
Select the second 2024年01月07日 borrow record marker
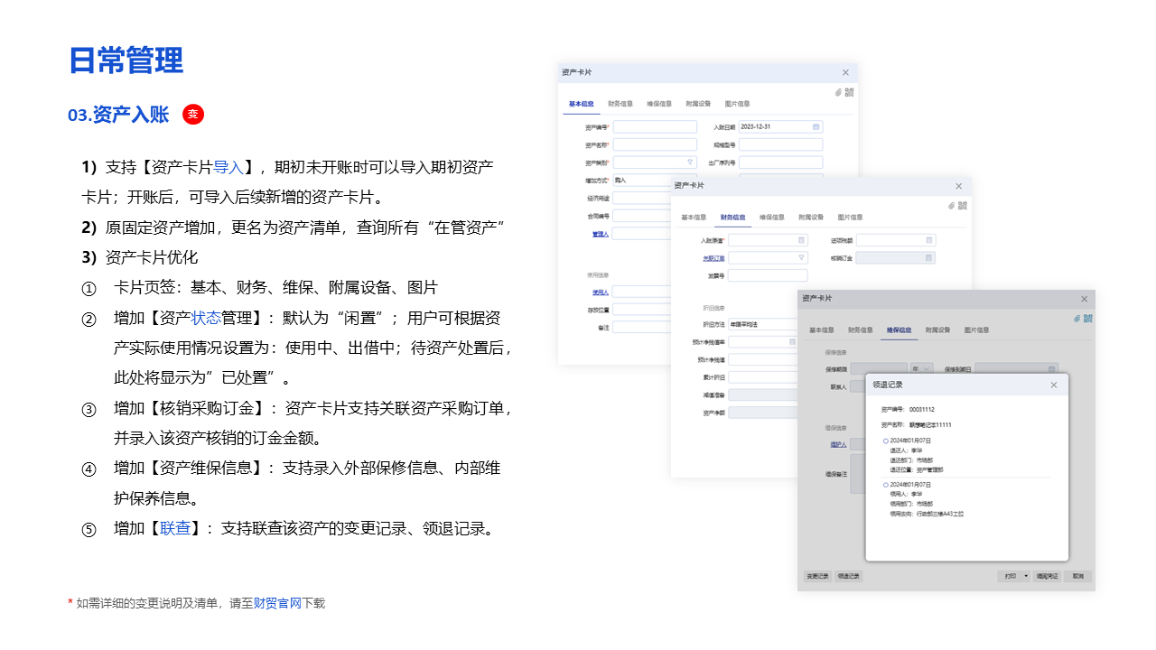click(x=886, y=485)
